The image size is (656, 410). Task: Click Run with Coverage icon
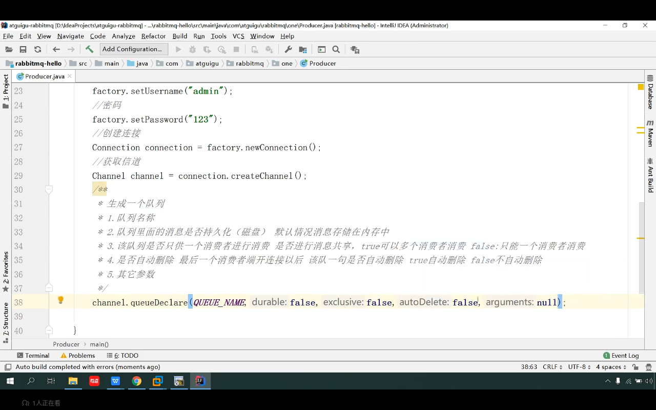(x=207, y=50)
